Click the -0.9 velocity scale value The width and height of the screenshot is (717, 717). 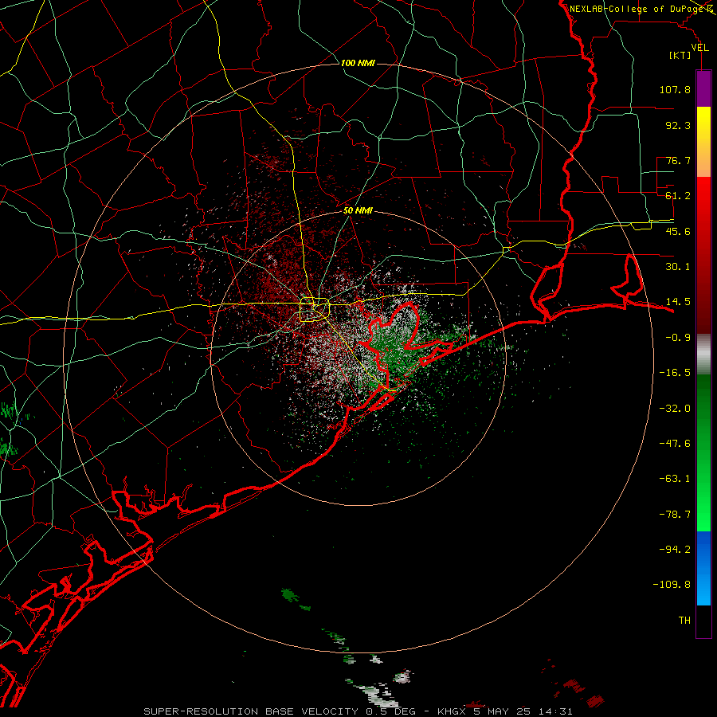(678, 338)
